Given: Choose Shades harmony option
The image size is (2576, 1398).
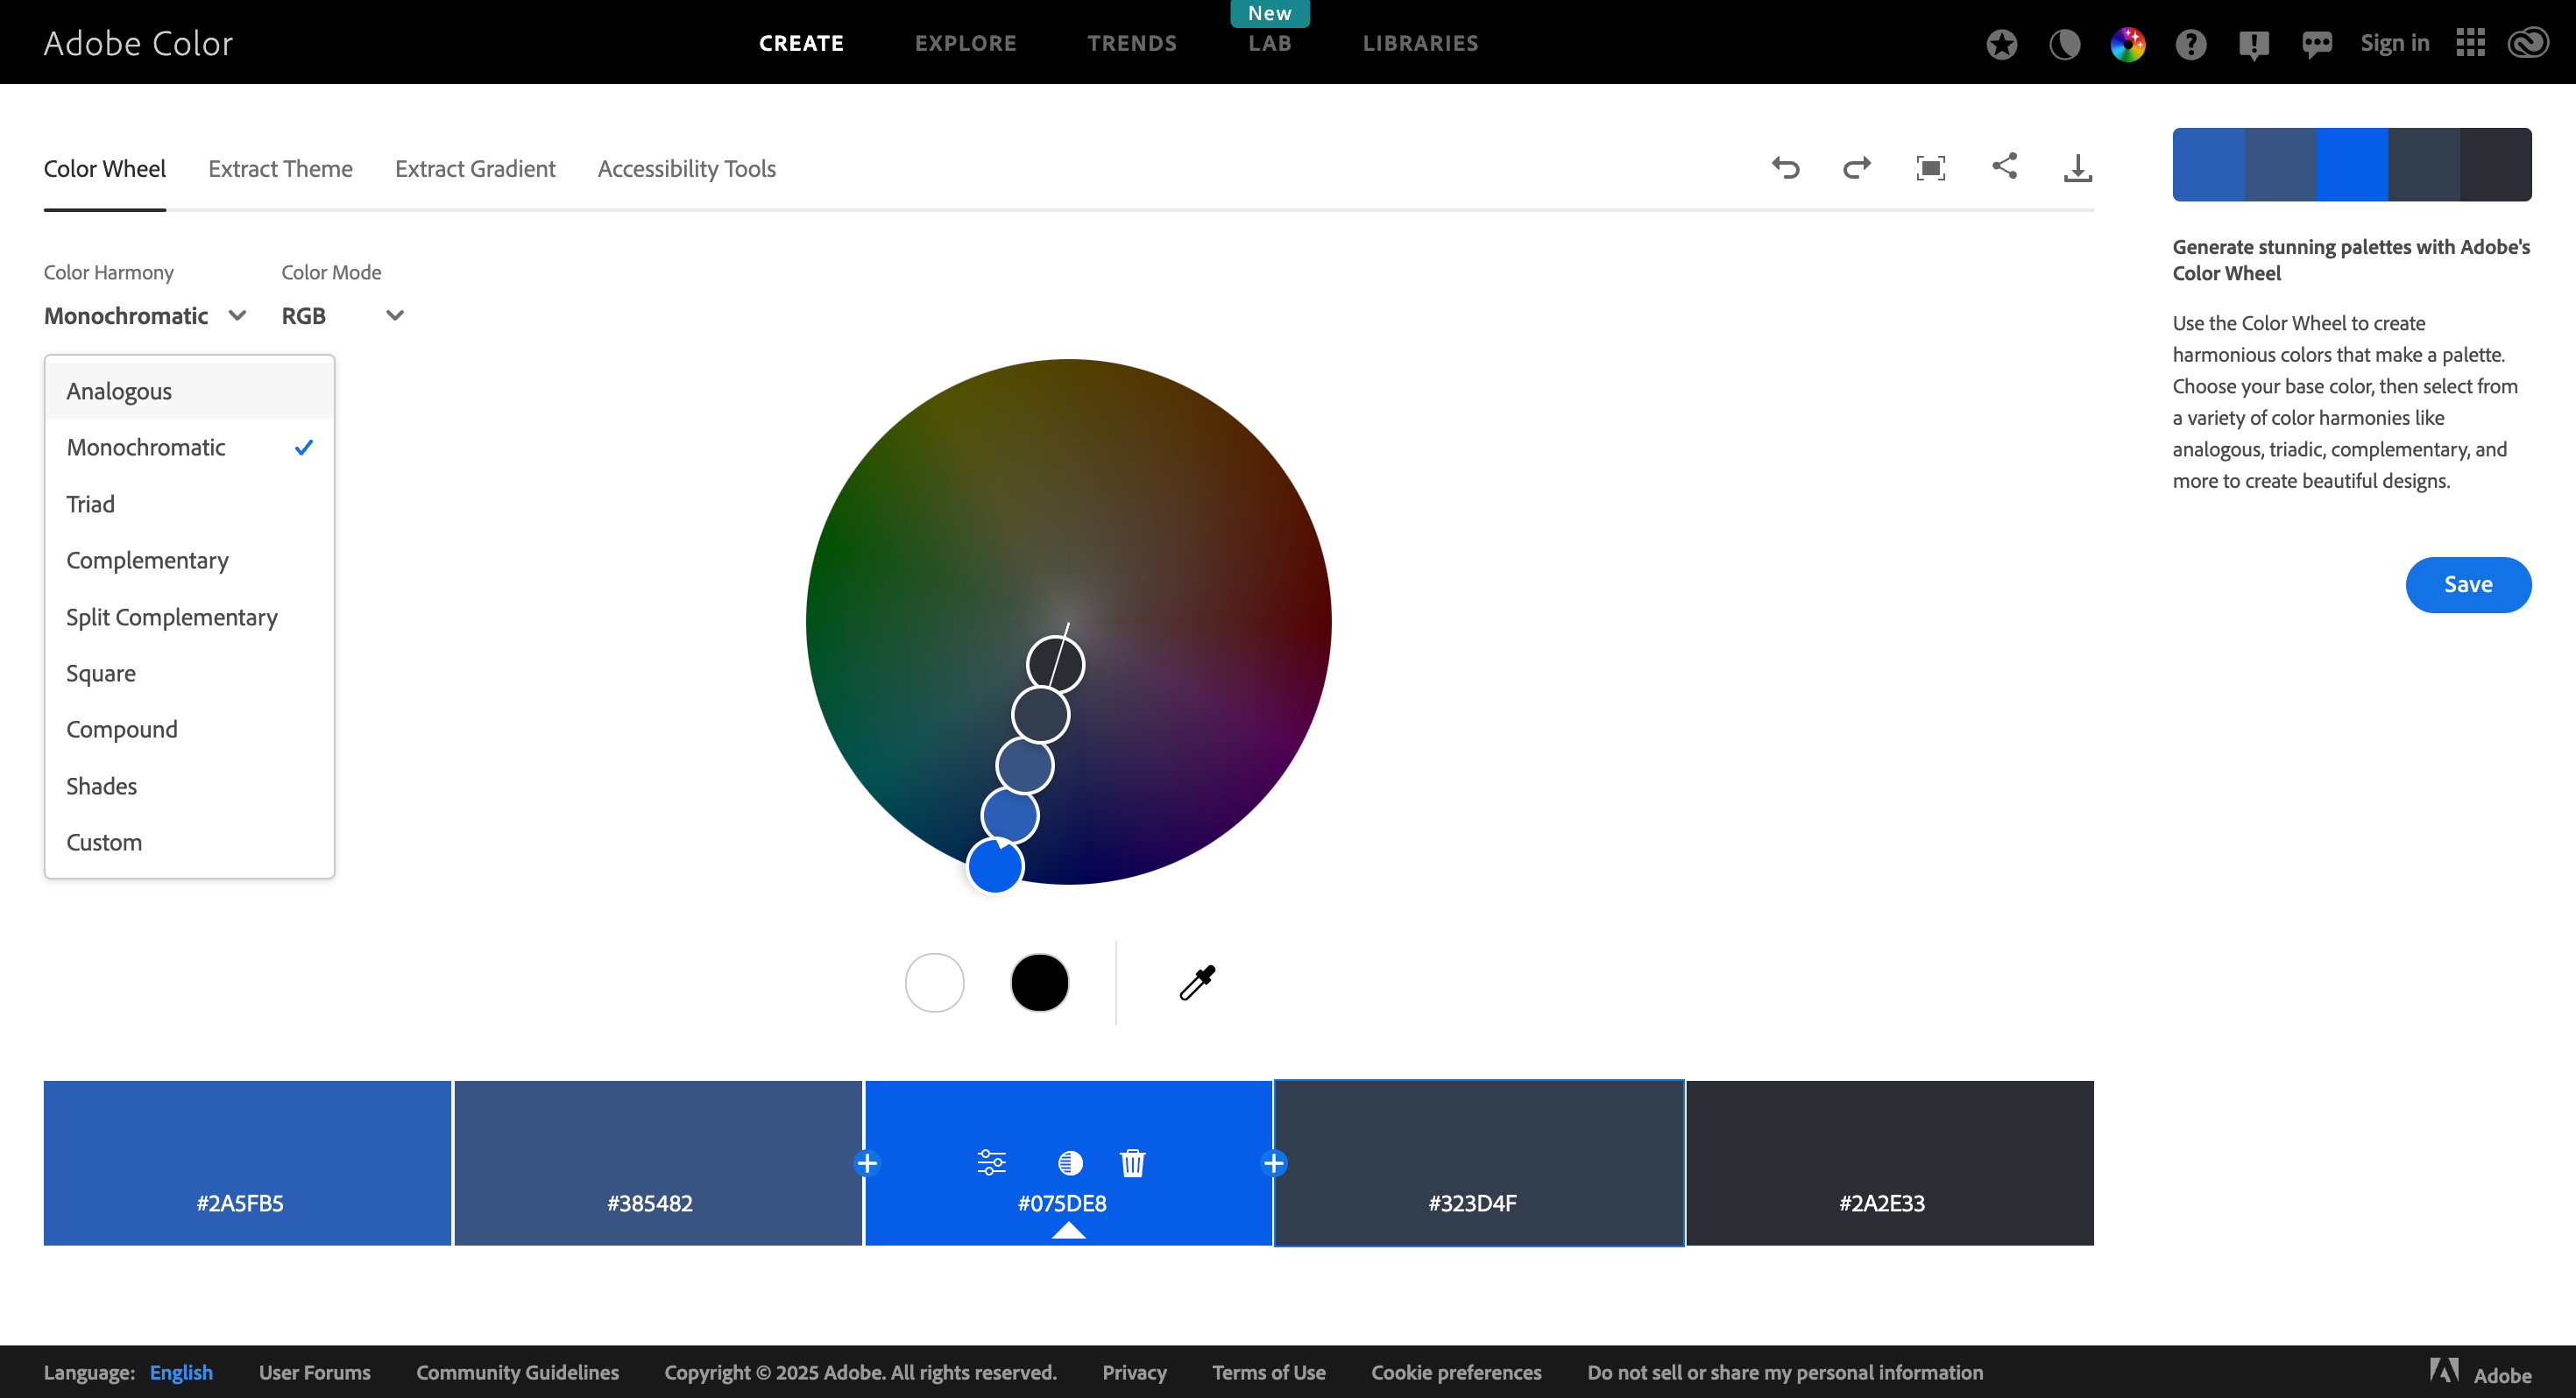Looking at the screenshot, I should tap(190, 786).
